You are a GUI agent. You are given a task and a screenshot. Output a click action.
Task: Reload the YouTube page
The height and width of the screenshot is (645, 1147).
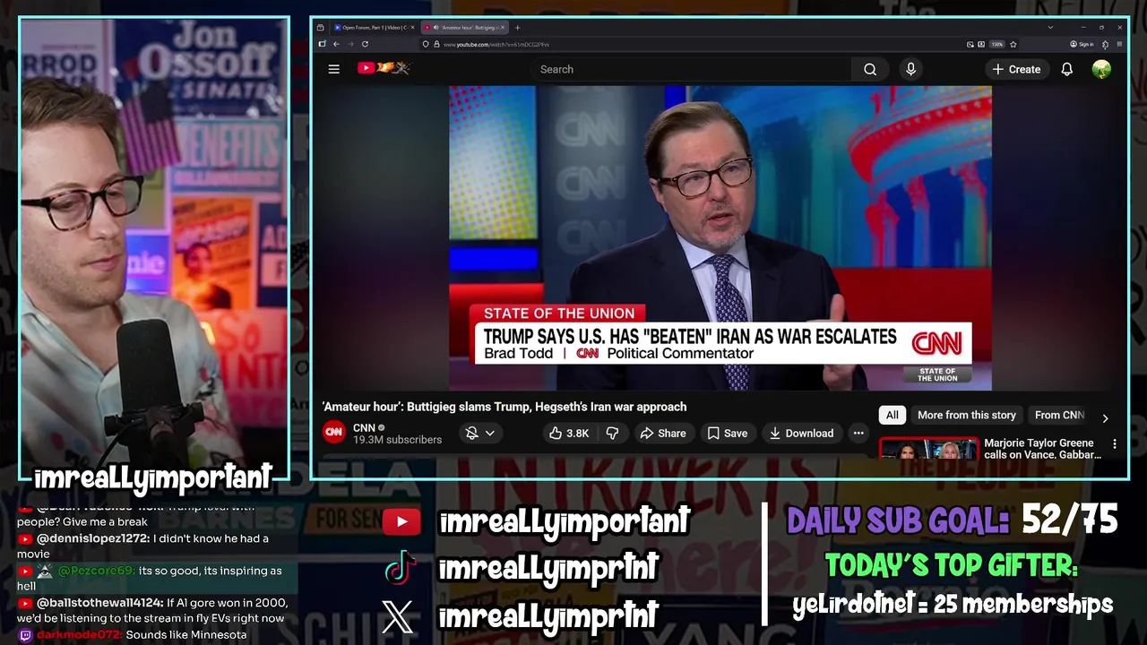(365, 44)
